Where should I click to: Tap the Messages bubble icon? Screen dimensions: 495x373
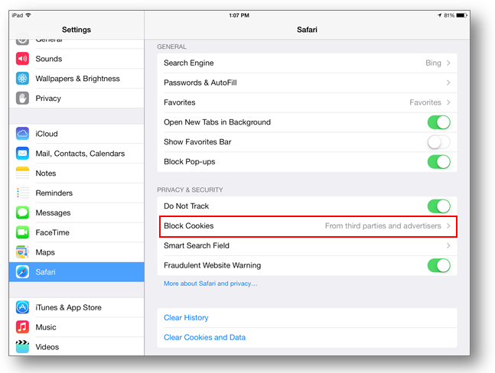click(22, 213)
